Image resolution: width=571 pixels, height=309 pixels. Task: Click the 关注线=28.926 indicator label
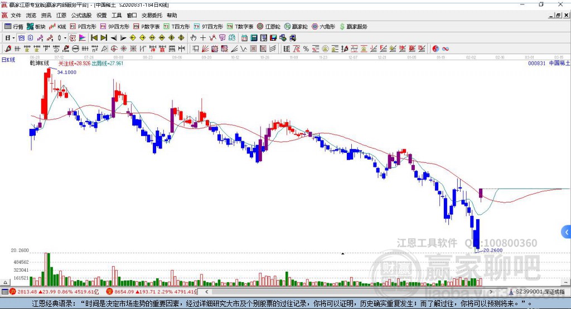(x=74, y=64)
